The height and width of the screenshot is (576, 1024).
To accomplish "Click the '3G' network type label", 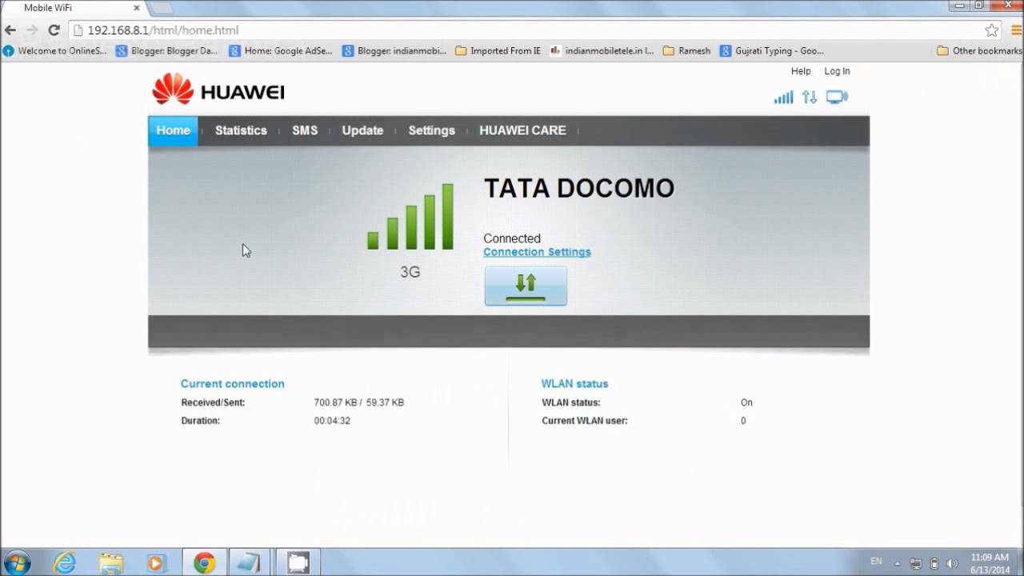I will click(410, 272).
